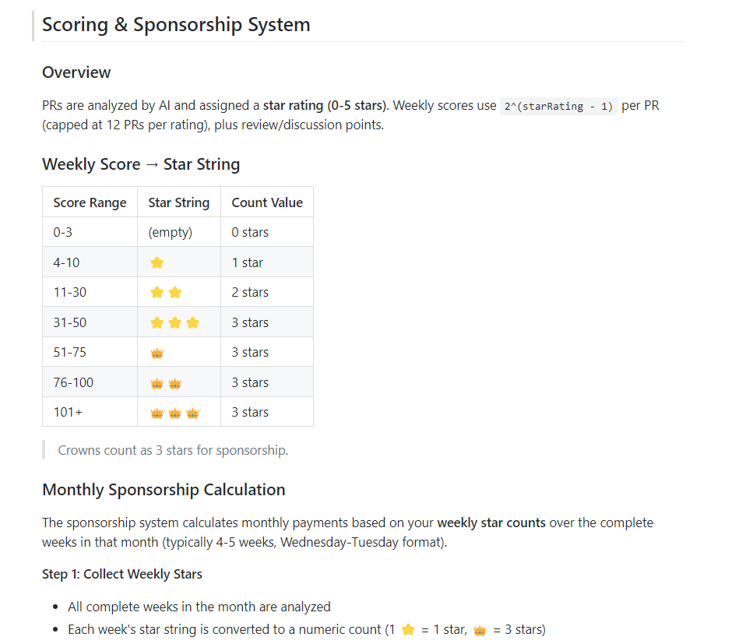Image resolution: width=732 pixels, height=644 pixels.
Task: Click the star emoji in the Step 1 bullet
Action: [408, 630]
